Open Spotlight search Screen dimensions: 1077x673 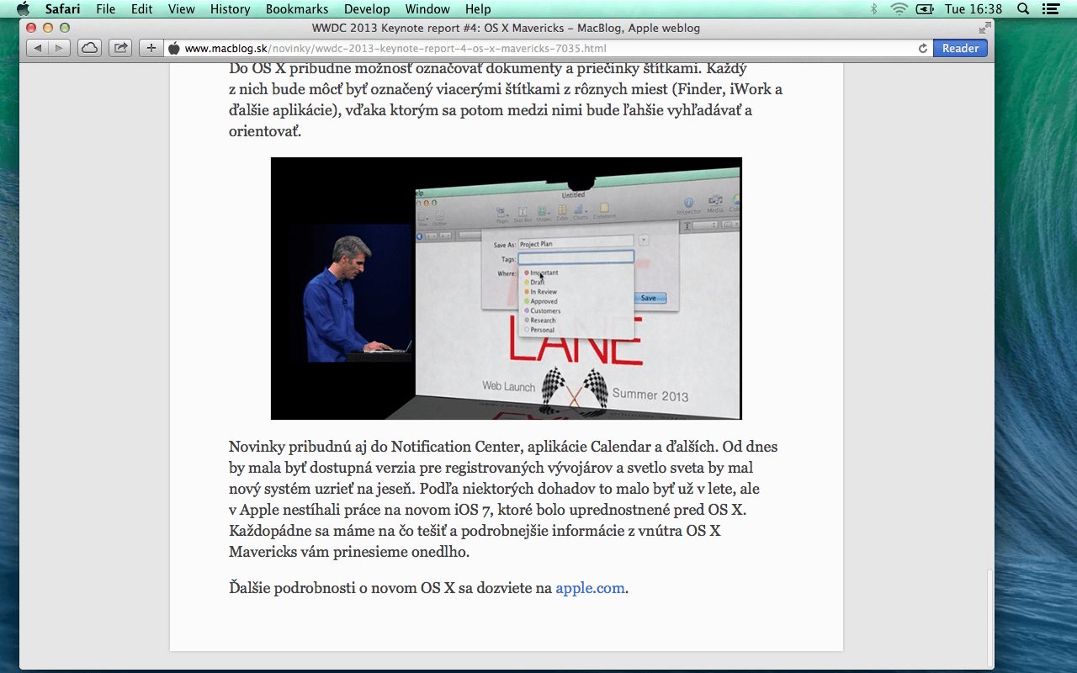pyautogui.click(x=1023, y=9)
